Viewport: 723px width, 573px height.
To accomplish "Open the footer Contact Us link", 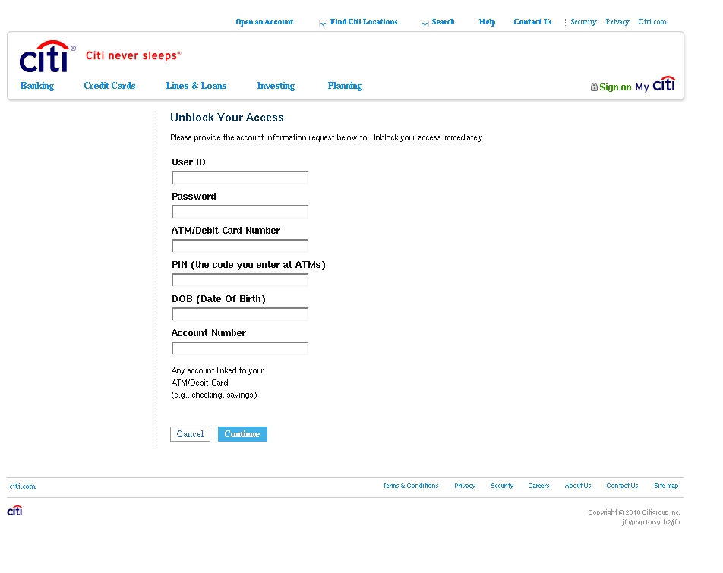I will click(622, 486).
